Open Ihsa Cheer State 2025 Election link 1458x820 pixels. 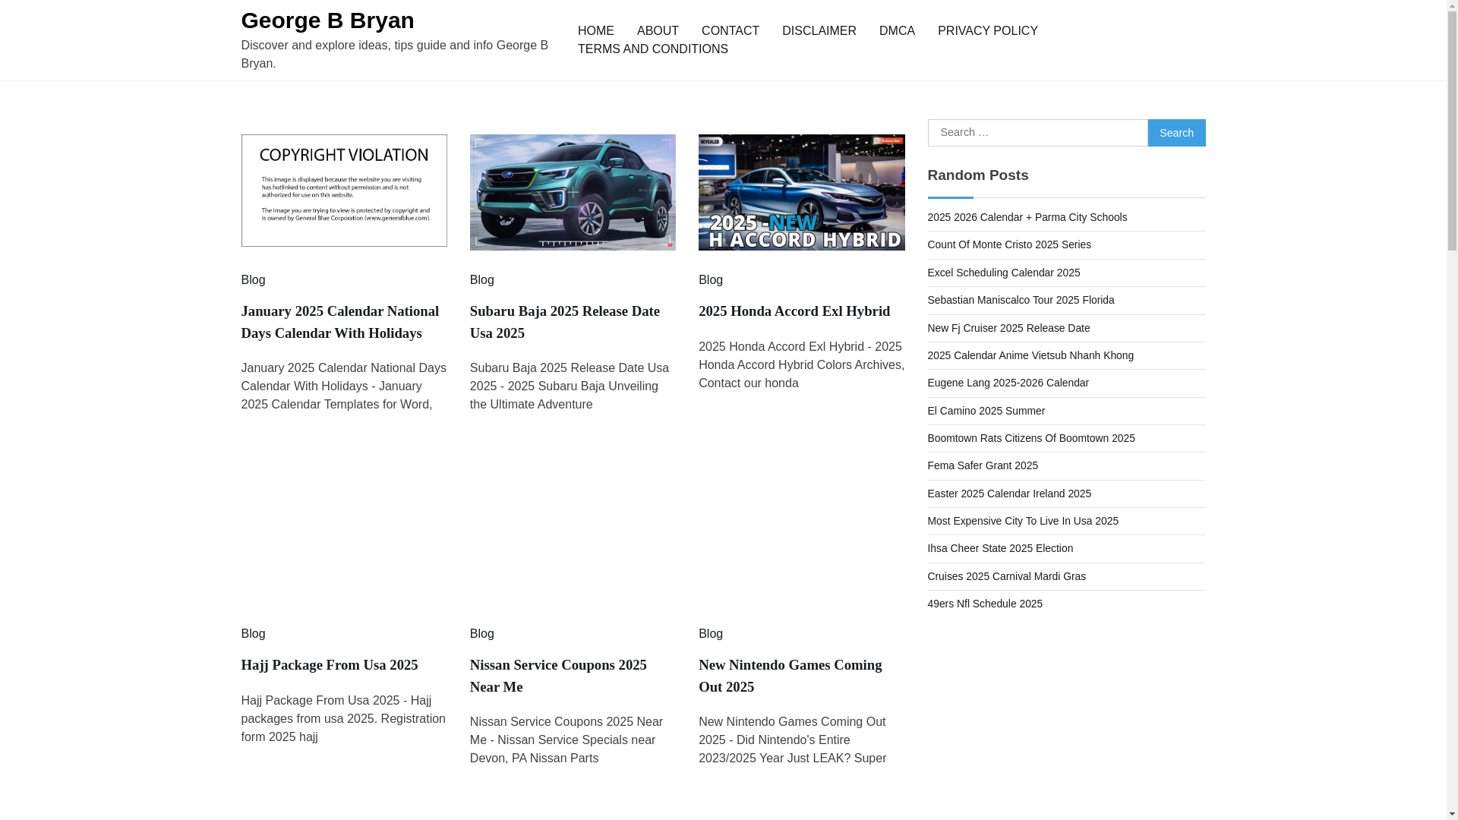point(1000,548)
